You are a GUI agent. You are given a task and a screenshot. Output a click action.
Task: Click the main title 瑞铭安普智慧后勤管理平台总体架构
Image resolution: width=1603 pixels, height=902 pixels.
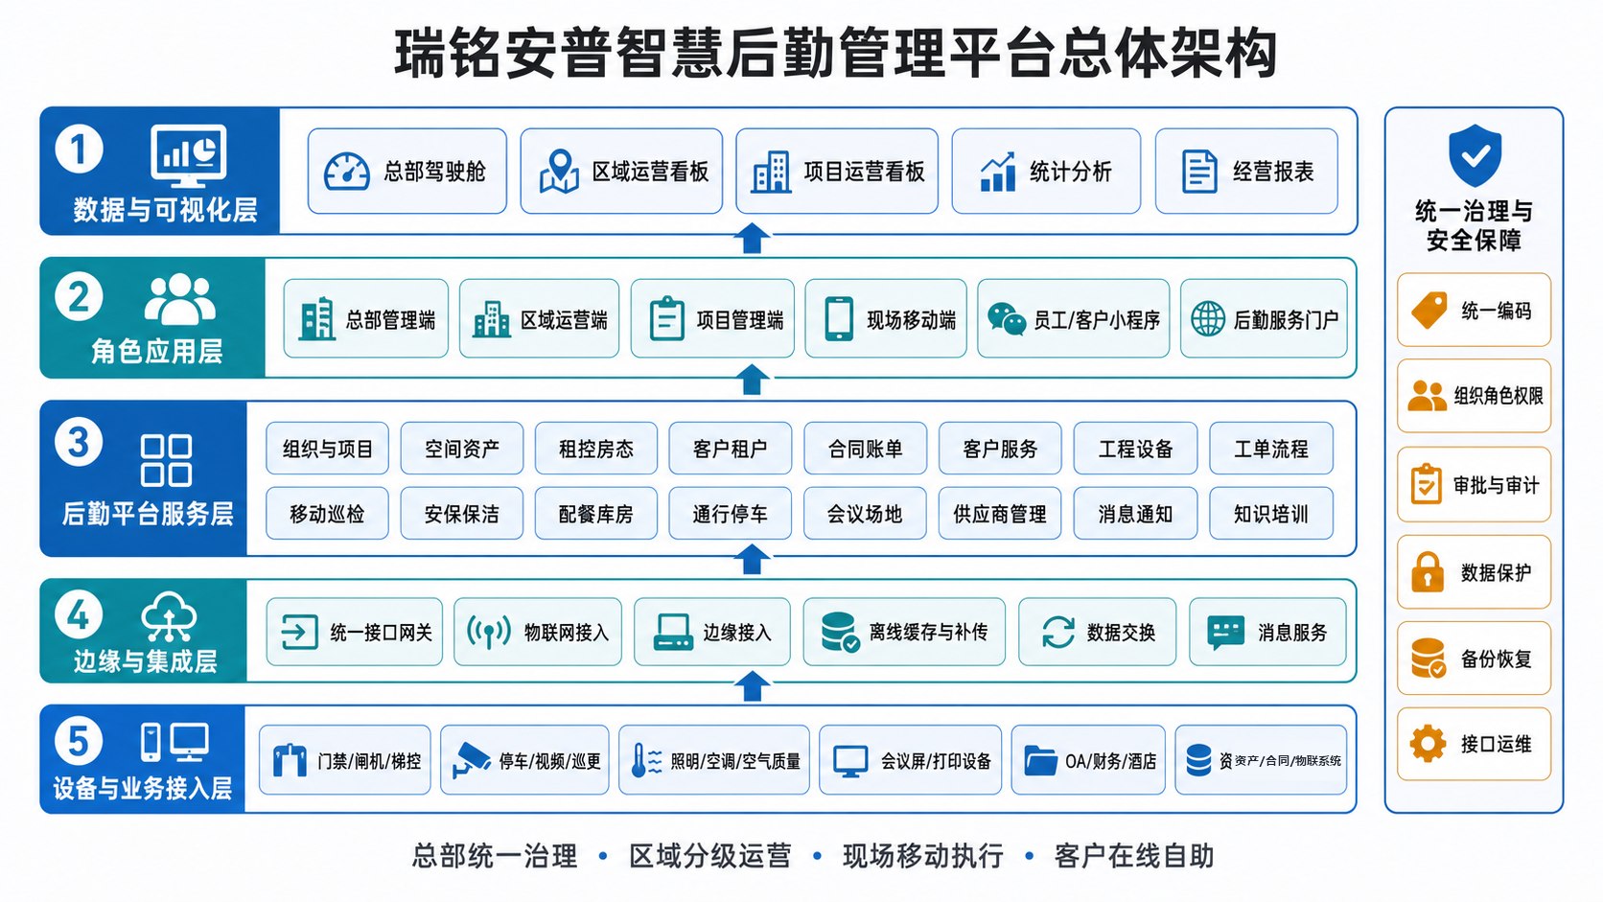click(x=836, y=53)
